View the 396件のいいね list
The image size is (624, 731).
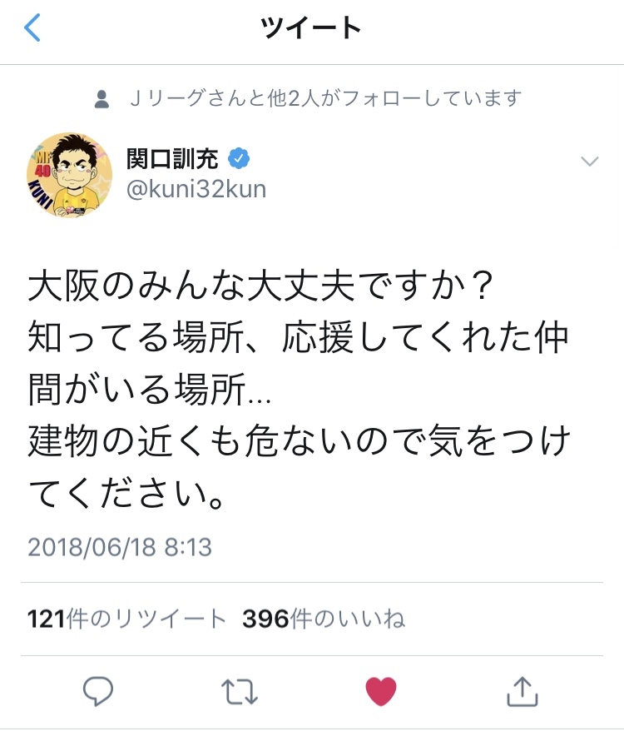(324, 619)
